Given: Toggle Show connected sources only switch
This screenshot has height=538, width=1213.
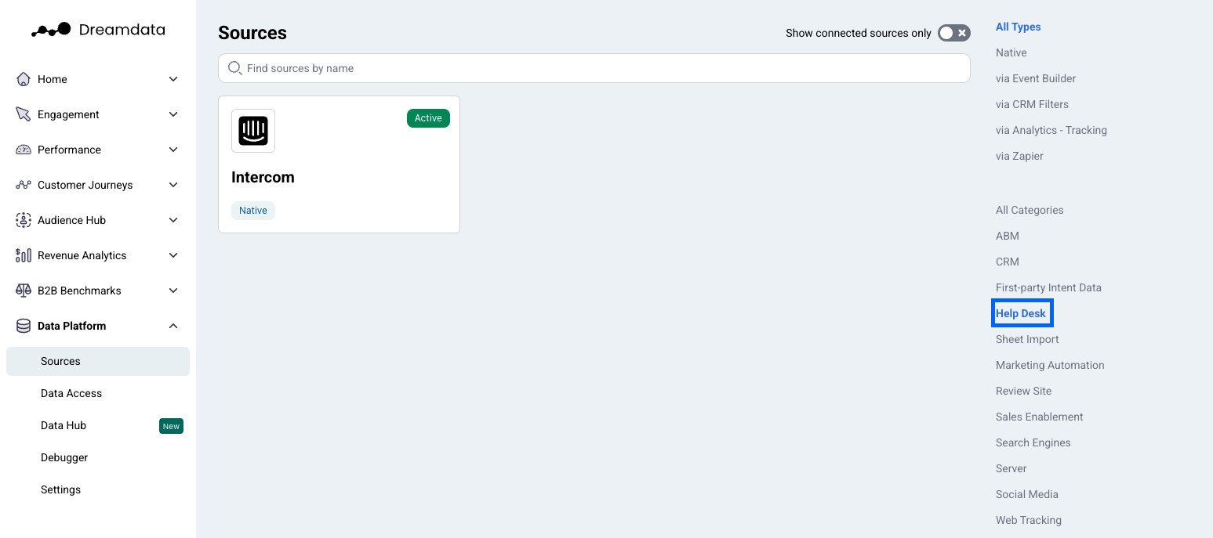Looking at the screenshot, I should pyautogui.click(x=954, y=33).
